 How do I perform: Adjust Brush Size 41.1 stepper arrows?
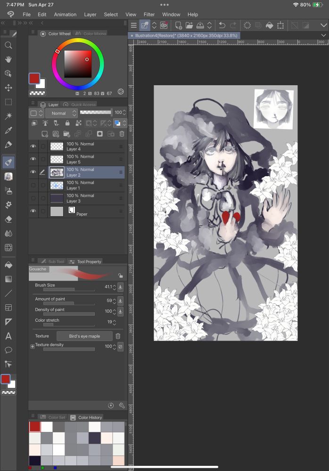[114, 287]
